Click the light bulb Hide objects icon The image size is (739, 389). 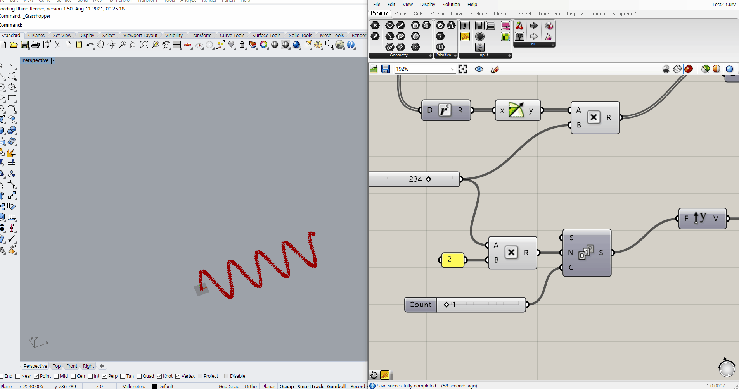(232, 45)
